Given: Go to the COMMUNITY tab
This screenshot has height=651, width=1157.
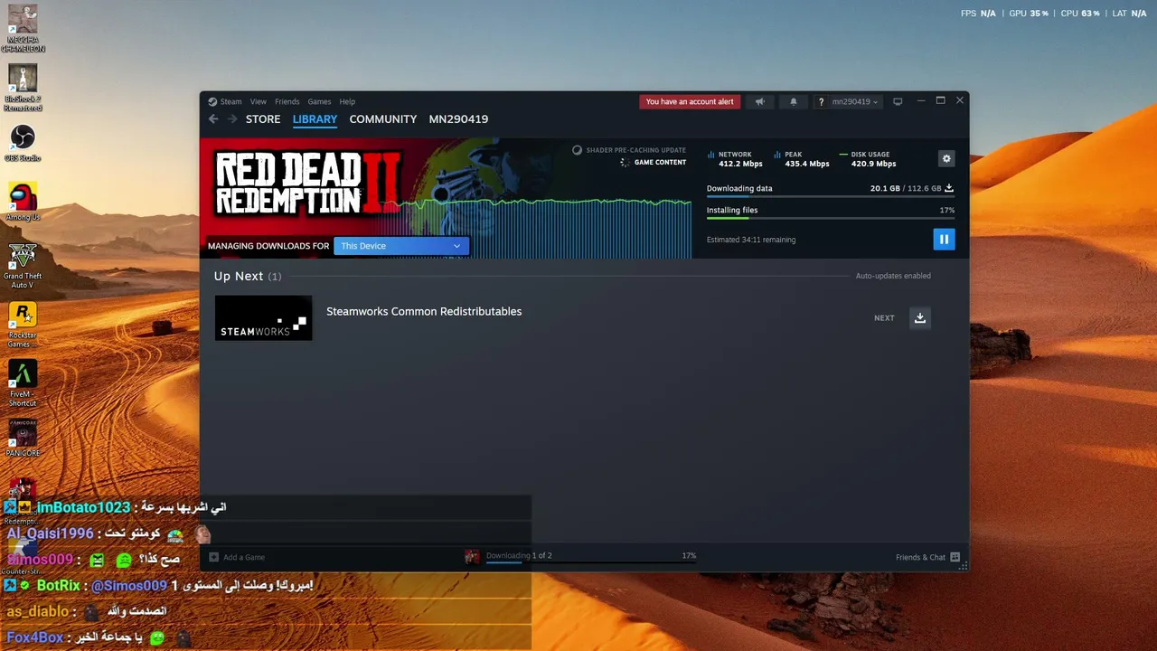Looking at the screenshot, I should [383, 119].
